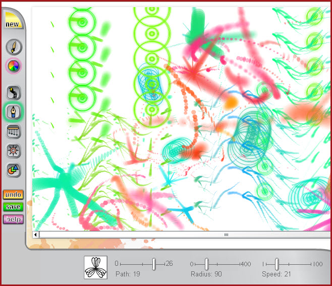
Task: Click the horizontal scrollbar thumb grip
Action: pyautogui.click(x=226, y=234)
